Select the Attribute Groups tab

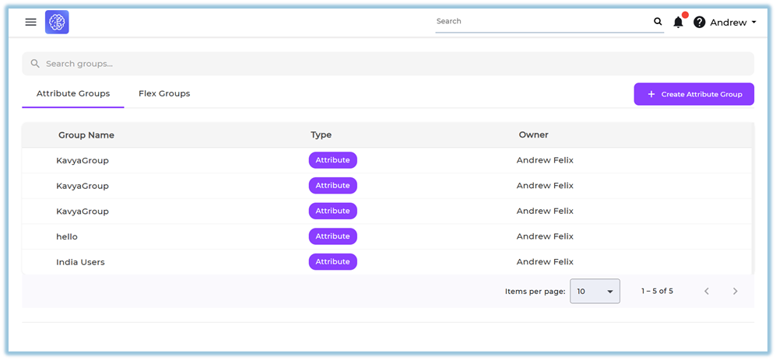(73, 94)
